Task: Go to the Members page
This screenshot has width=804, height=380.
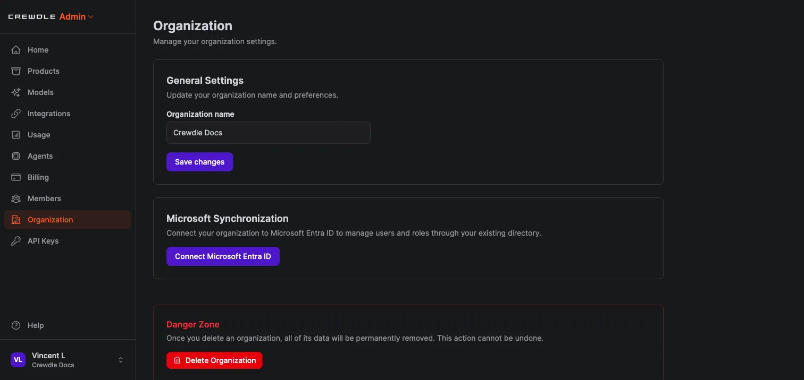Action: 68,198
